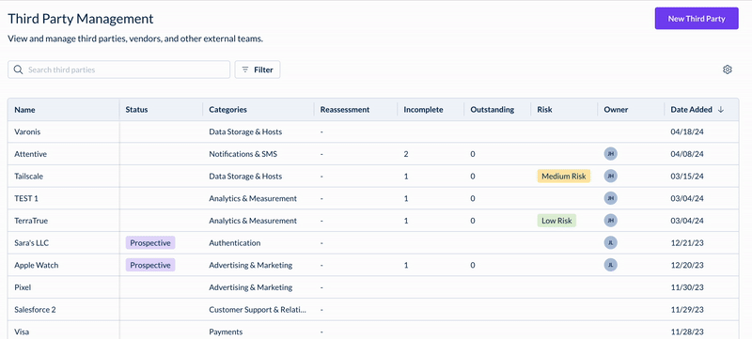Open the Apple Watch third party

coord(37,265)
